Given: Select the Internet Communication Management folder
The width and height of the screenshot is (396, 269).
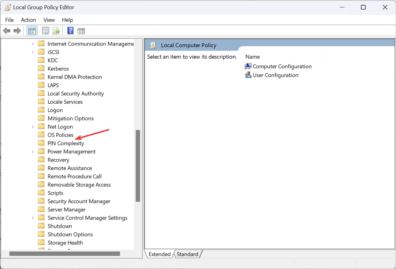Looking at the screenshot, I should 91,44.
